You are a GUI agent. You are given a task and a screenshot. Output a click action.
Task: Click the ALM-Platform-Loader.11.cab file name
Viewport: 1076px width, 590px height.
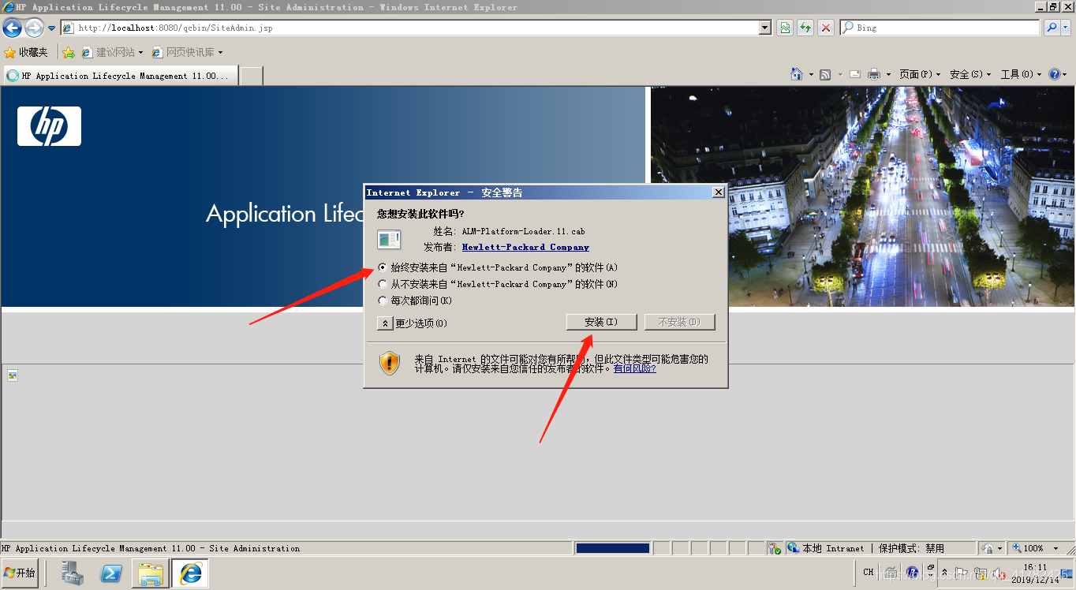point(523,231)
